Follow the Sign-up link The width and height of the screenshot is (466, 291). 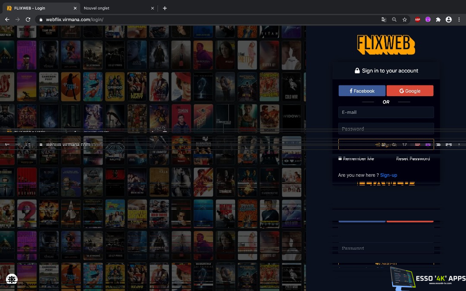[x=388, y=175]
